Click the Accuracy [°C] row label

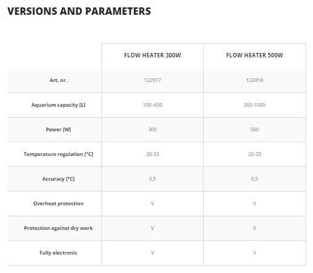pos(58,179)
